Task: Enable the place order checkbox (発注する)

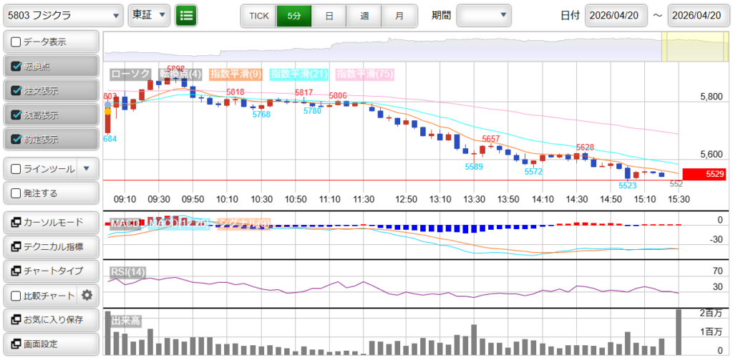Action: [x=16, y=193]
